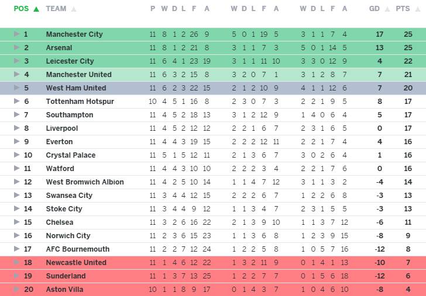
Task: Click the sort arrow beside TEAM
Action: click(x=74, y=9)
